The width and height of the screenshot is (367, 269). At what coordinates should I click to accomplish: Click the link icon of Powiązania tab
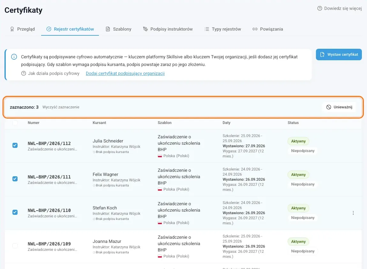[255, 29]
